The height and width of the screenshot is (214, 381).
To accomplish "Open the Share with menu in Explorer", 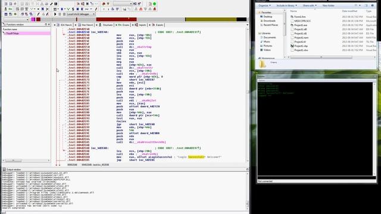I will click(x=310, y=5).
